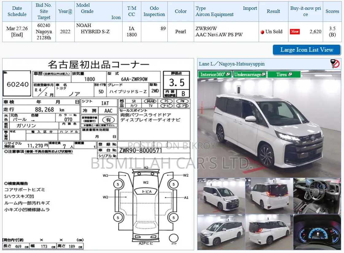Image resolution: width=344 pixels, height=253 pixels.
Task: Open the rear view thumbnail with lit taillights
Action: coord(269,196)
